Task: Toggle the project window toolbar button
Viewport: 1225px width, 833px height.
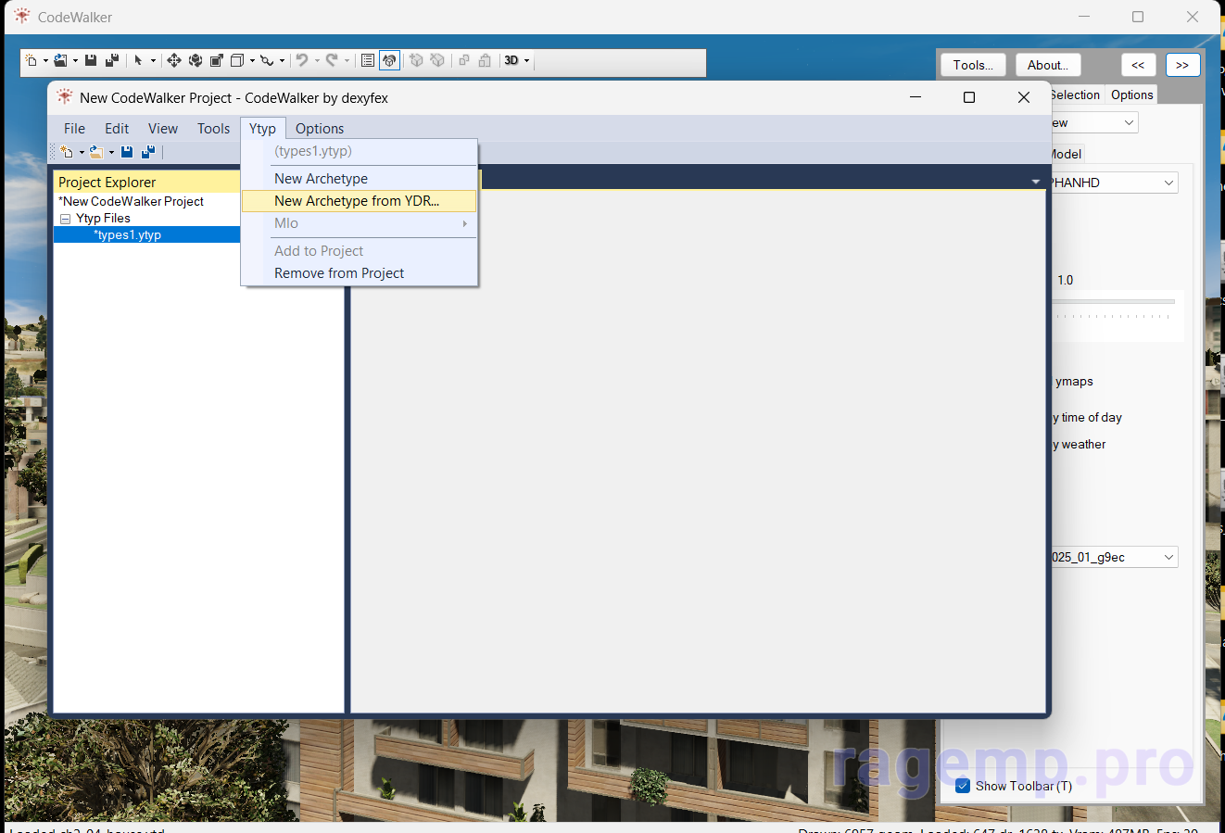Action: [390, 61]
